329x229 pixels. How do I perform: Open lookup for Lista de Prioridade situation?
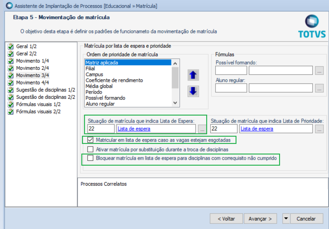pyautogui.click(x=319, y=129)
